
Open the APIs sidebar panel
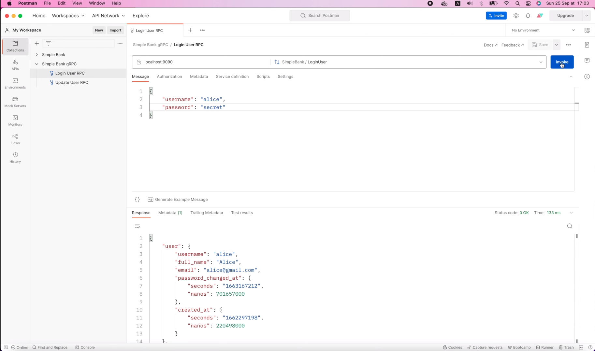tap(15, 65)
